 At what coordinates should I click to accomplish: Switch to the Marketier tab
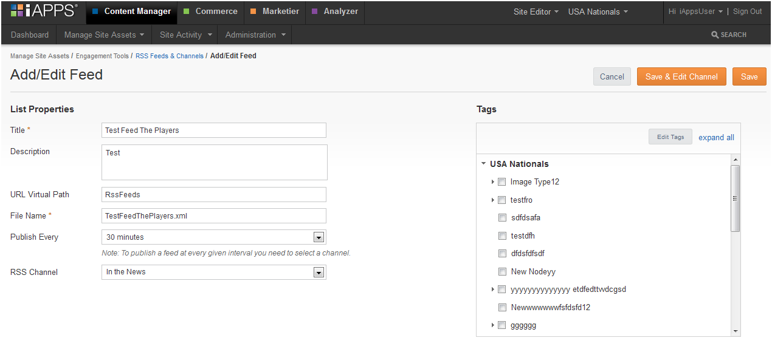(274, 12)
